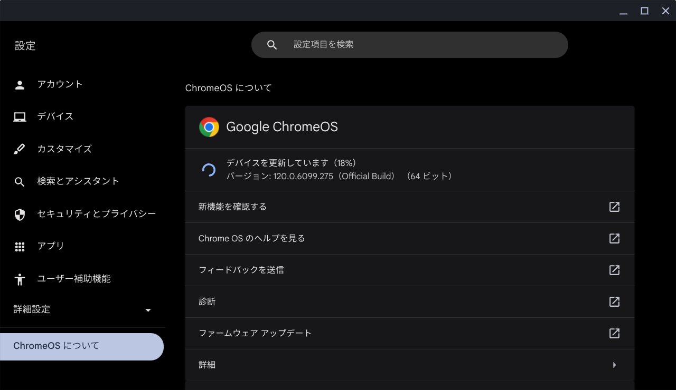The height and width of the screenshot is (390, 676).
Task: Click the 検索とアシスタント magnifier icon
Action: click(x=20, y=181)
